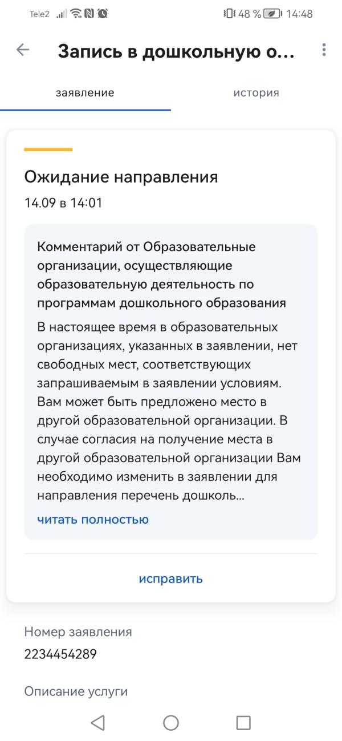Image resolution: width=342 pixels, height=741 pixels.
Task: Tap the Ожидание направления status heading
Action: pyautogui.click(x=121, y=177)
